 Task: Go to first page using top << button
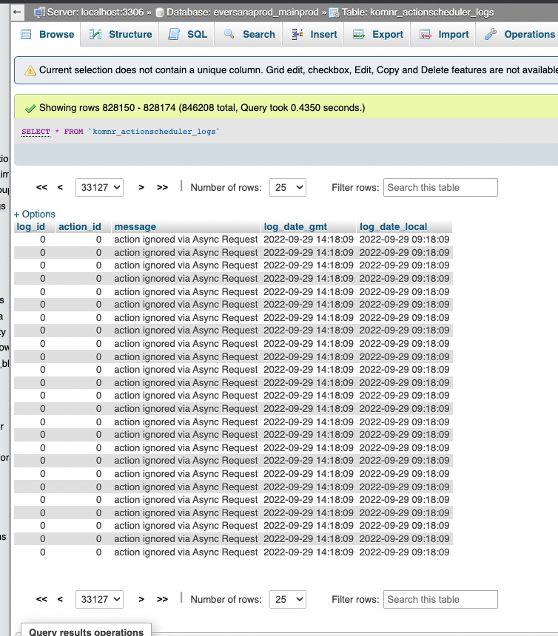[x=41, y=187]
